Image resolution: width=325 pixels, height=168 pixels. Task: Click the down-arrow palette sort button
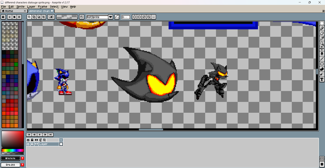point(9,17)
